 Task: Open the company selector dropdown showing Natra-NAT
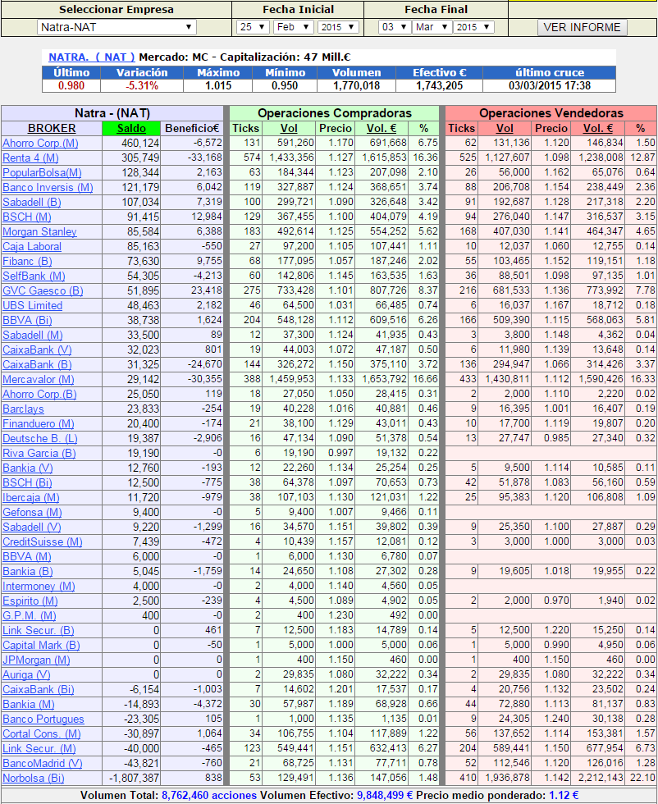tap(117, 27)
